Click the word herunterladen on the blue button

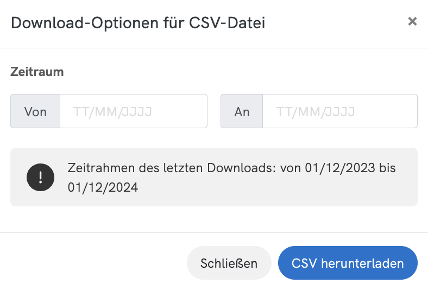pos(363,263)
